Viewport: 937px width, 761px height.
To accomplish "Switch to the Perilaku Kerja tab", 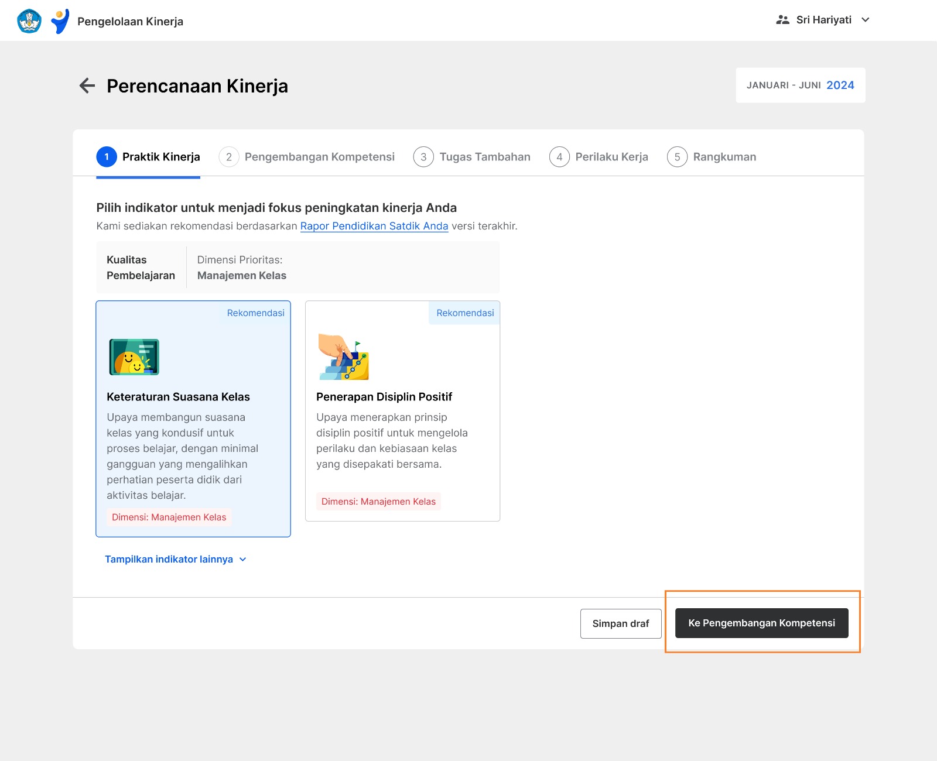I will tap(599, 157).
